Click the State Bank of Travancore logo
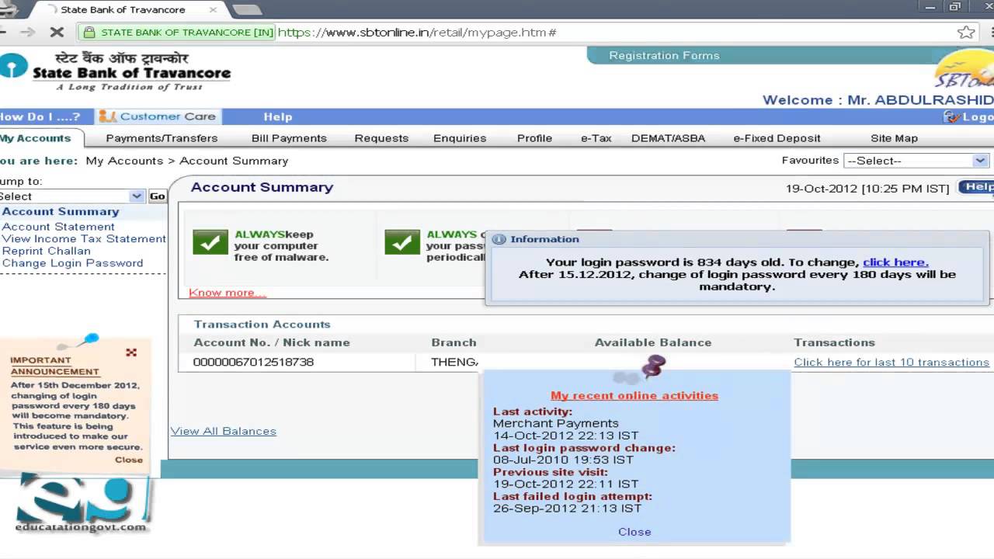Image resolution: width=994 pixels, height=559 pixels. [116, 71]
